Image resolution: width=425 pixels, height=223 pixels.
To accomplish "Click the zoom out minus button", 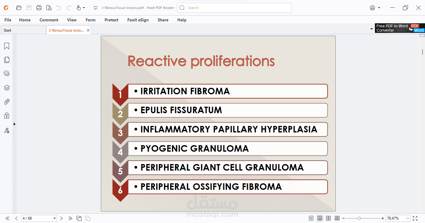I will coord(343,218).
